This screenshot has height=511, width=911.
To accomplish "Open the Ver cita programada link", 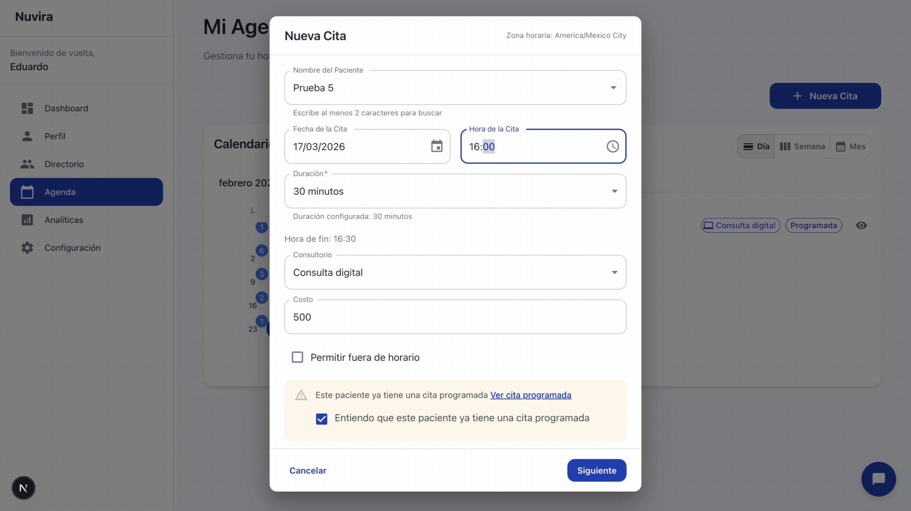I will 530,395.
